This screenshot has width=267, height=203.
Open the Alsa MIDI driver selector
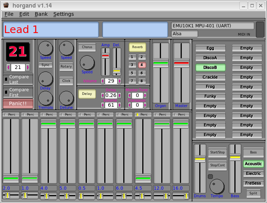(185, 34)
